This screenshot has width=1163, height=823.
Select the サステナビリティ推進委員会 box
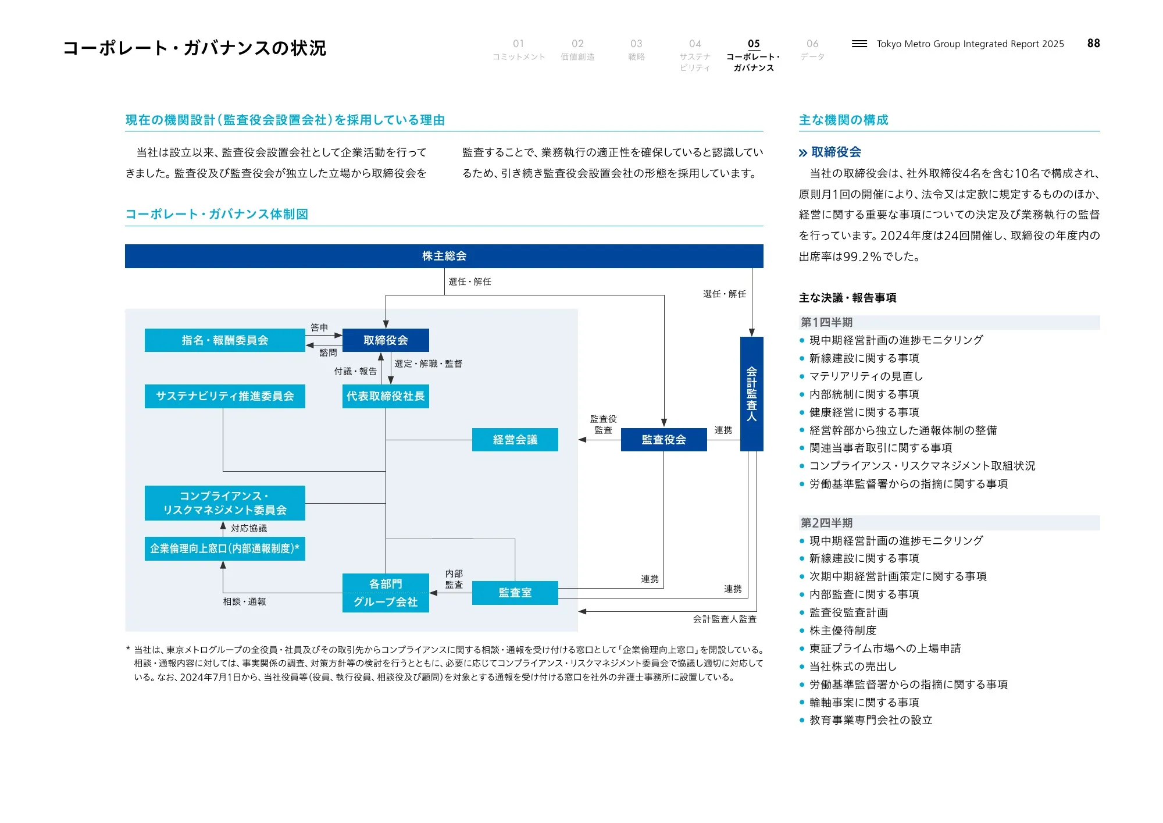point(224,396)
